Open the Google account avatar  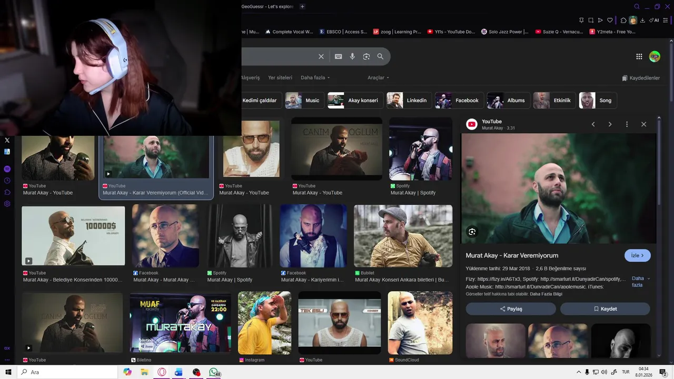click(x=655, y=56)
